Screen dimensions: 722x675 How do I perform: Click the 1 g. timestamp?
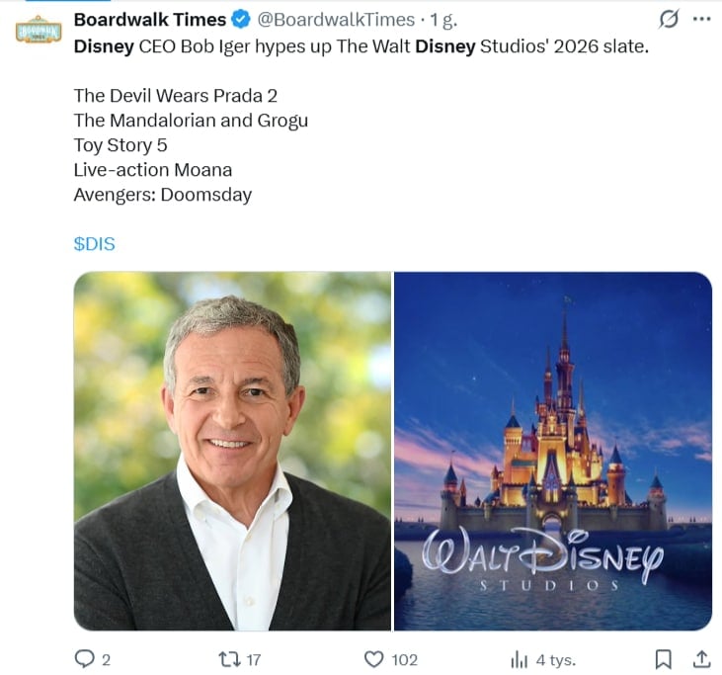[443, 20]
